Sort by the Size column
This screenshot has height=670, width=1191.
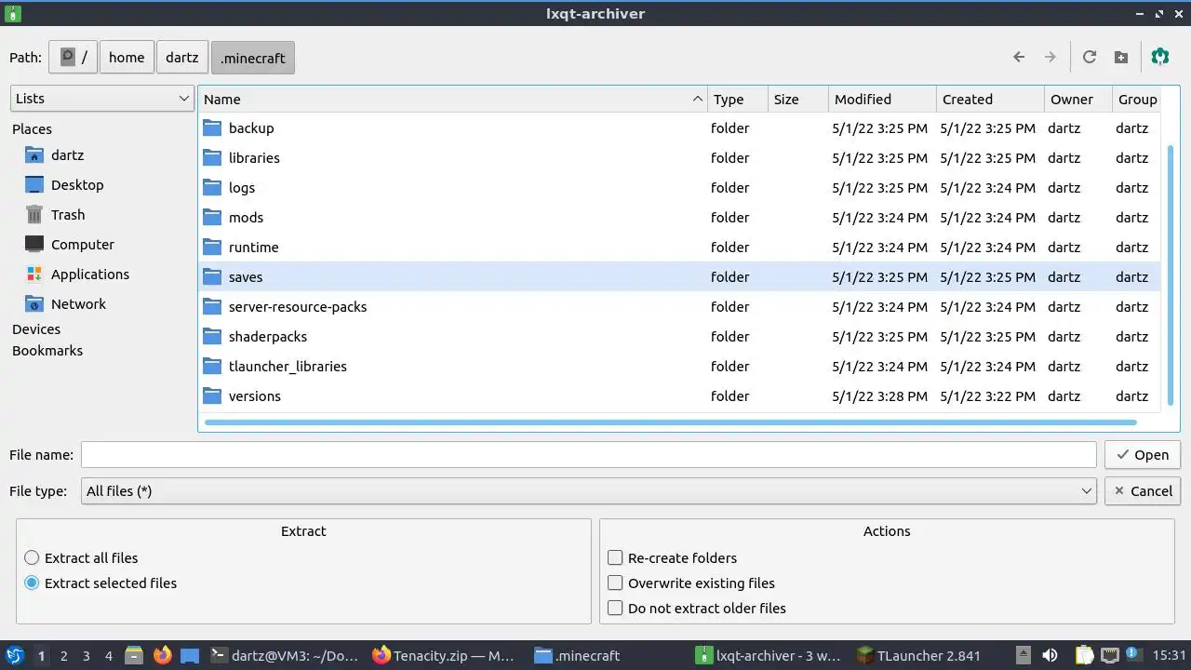pos(797,100)
